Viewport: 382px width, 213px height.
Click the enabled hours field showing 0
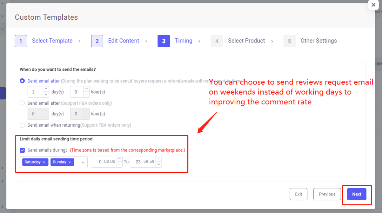tap(77, 92)
